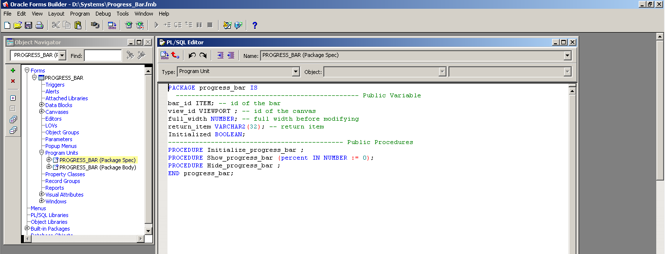
Task: Expand the Data Blocks node
Action: coord(41,105)
